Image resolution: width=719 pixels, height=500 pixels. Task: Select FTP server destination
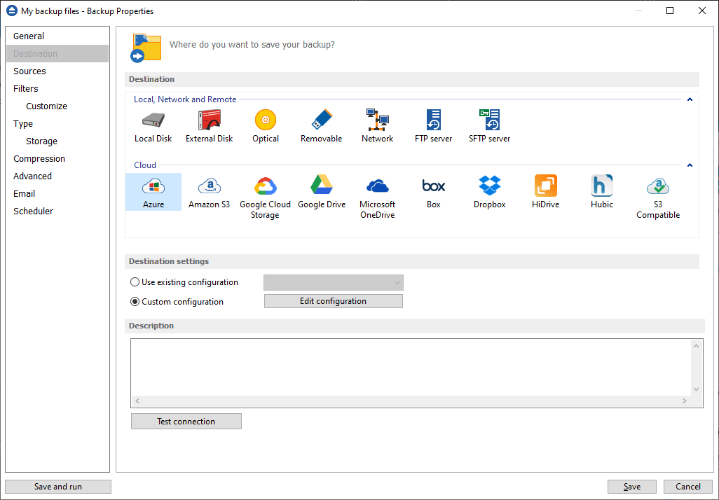(x=433, y=126)
